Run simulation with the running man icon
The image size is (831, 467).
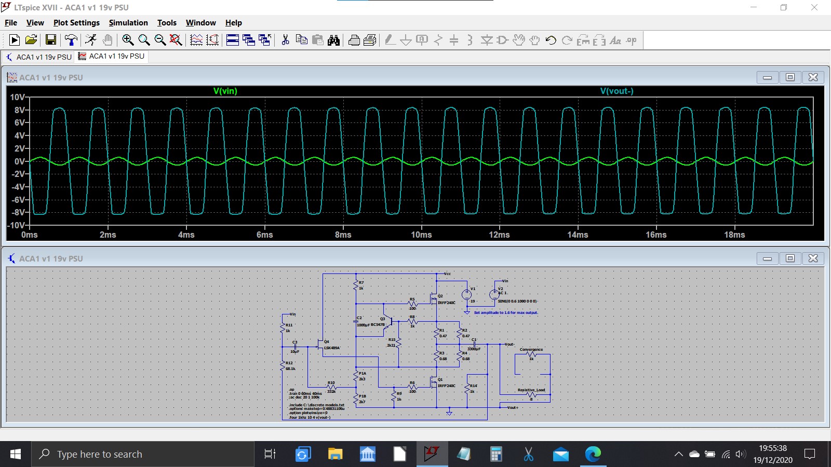tap(91, 40)
